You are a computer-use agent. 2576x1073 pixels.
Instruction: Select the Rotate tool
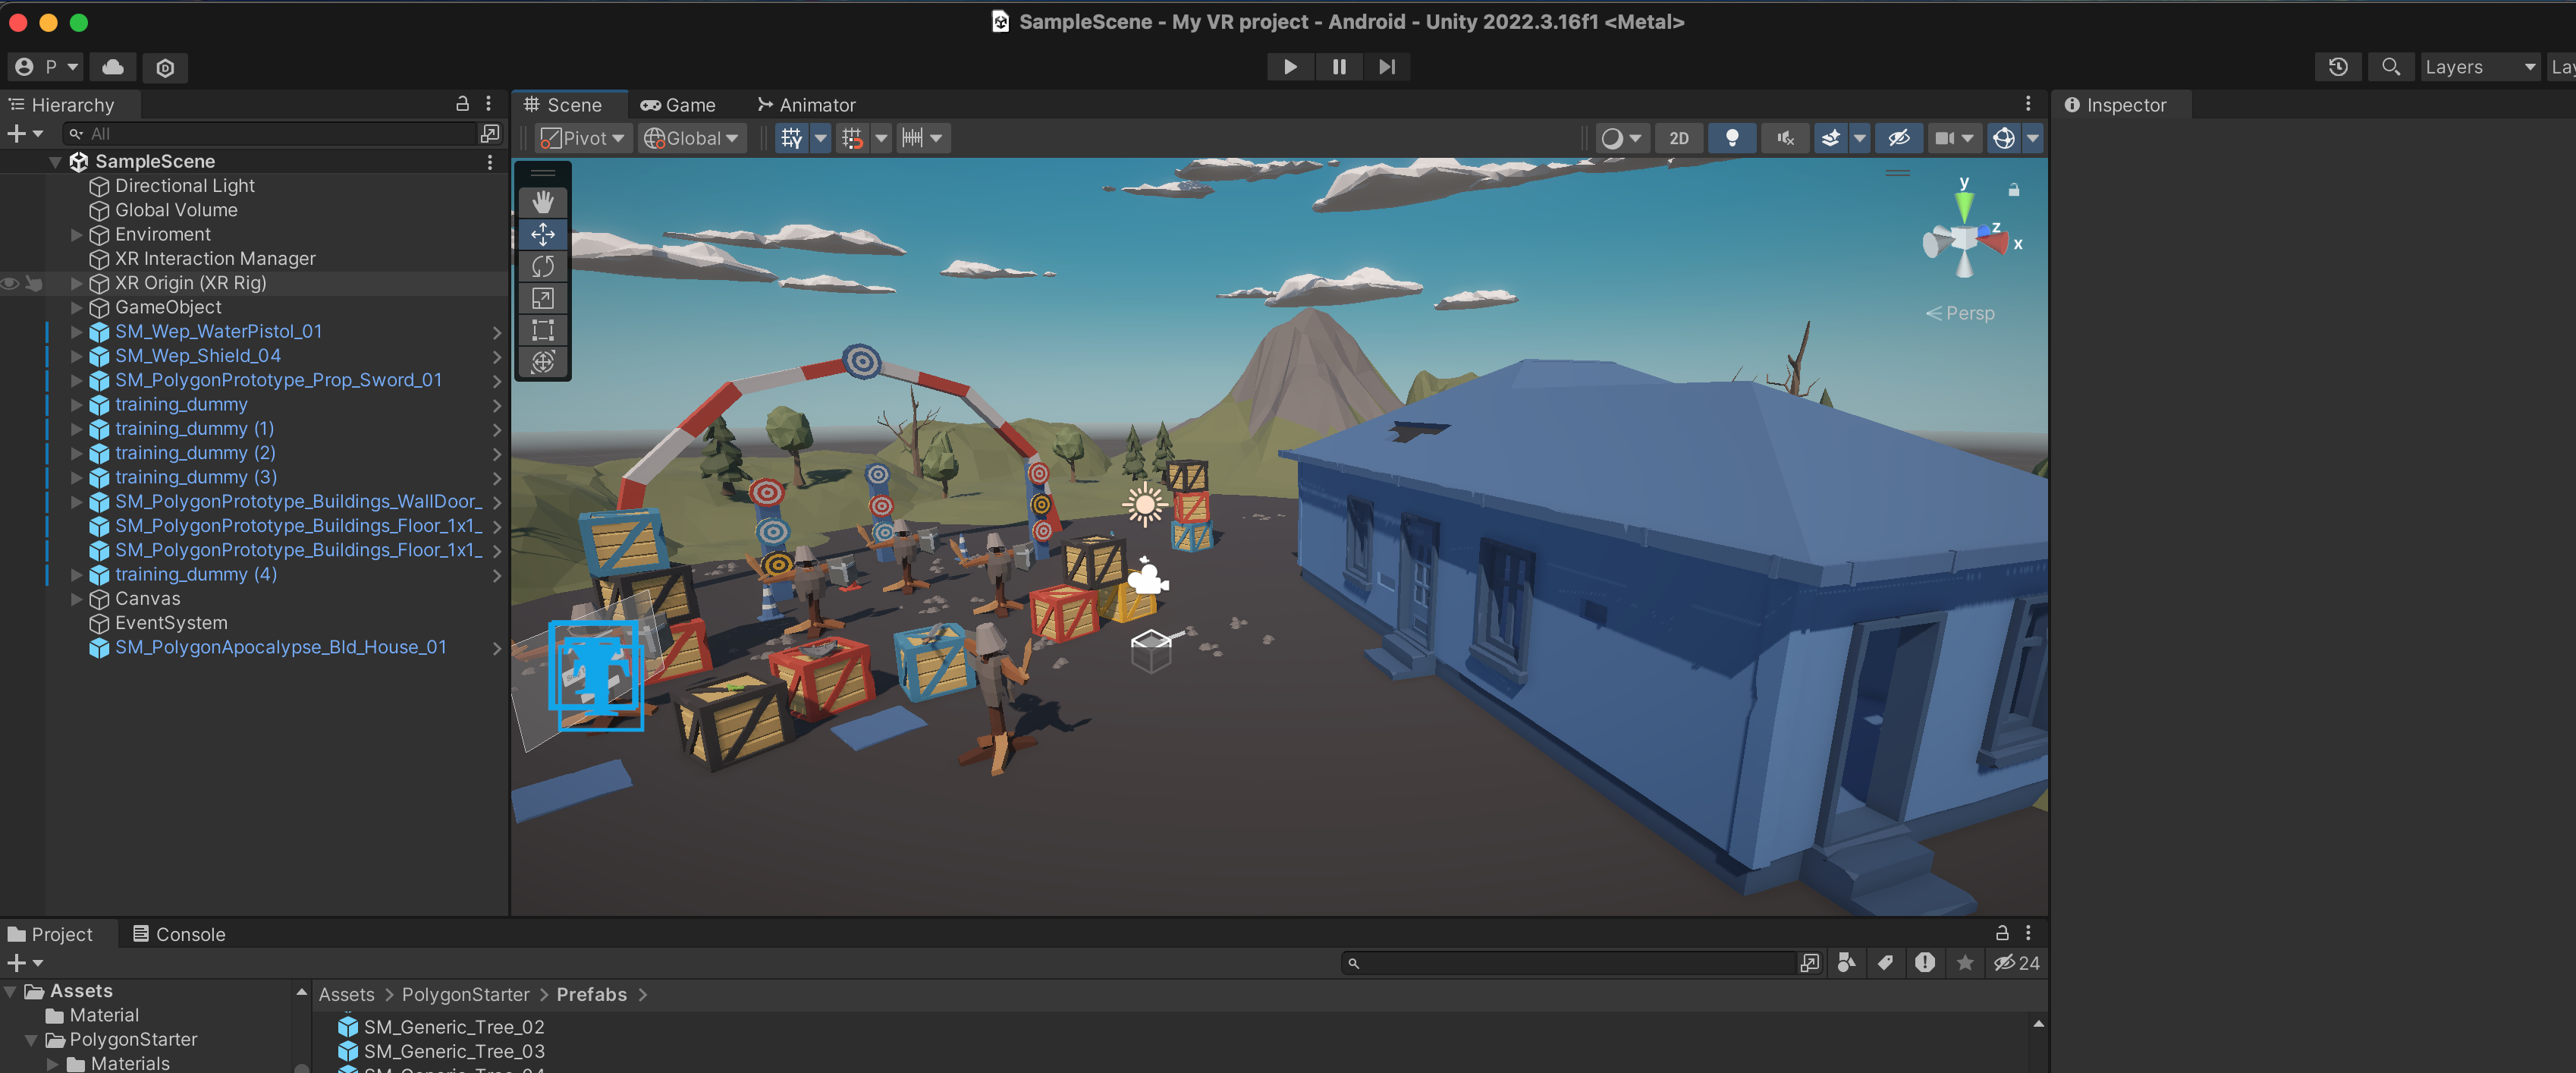[x=543, y=266]
